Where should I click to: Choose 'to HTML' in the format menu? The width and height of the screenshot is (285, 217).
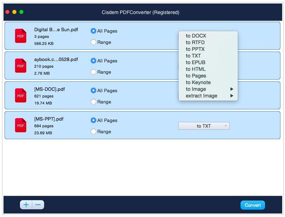coord(208,69)
